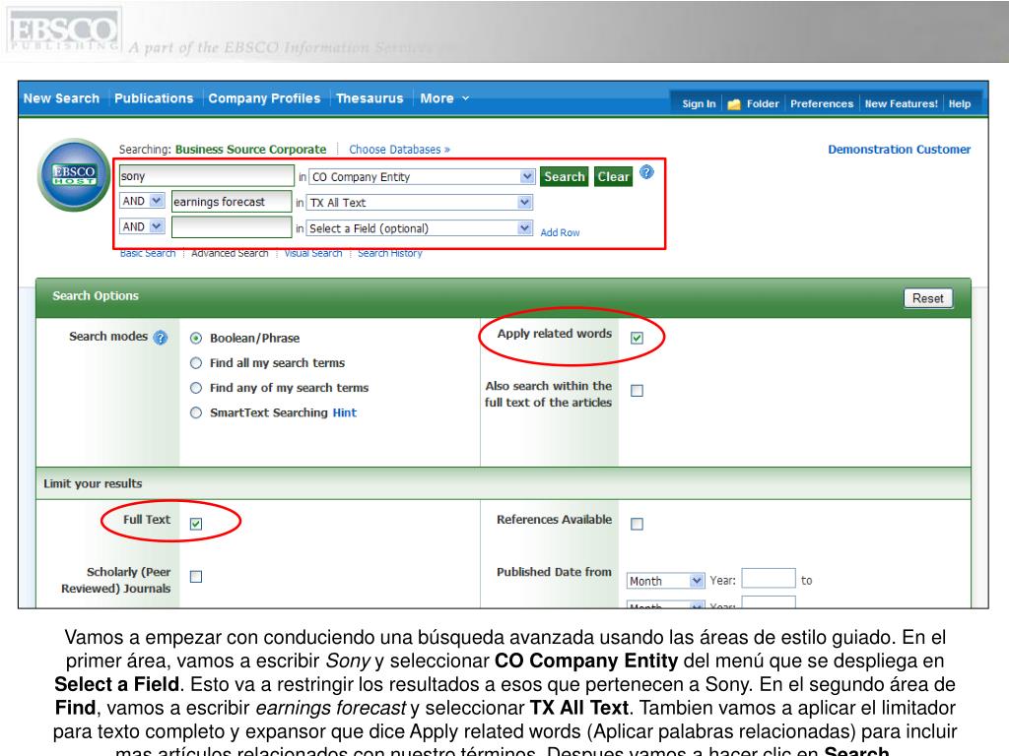Click the EBSCO Publishing logo
The width and height of the screenshot is (1009, 756).
coord(63,31)
